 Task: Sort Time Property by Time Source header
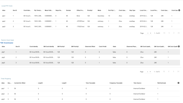click(137, 83)
